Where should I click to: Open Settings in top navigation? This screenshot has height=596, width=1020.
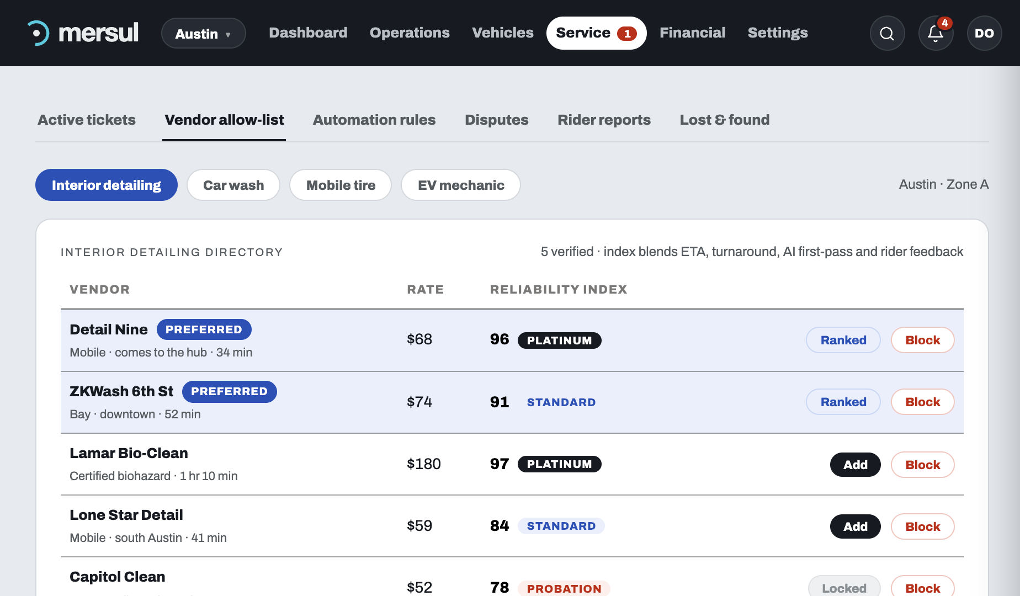pyautogui.click(x=778, y=33)
